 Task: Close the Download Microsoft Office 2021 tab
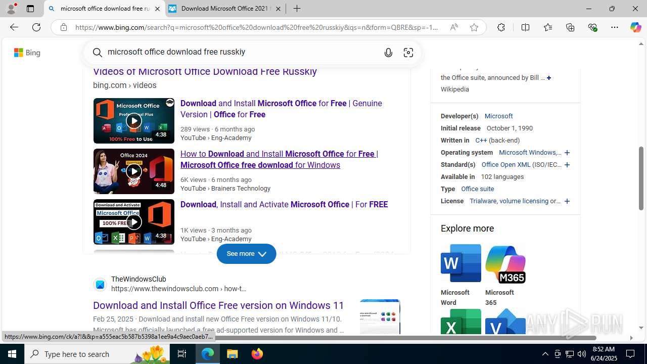coord(278,9)
